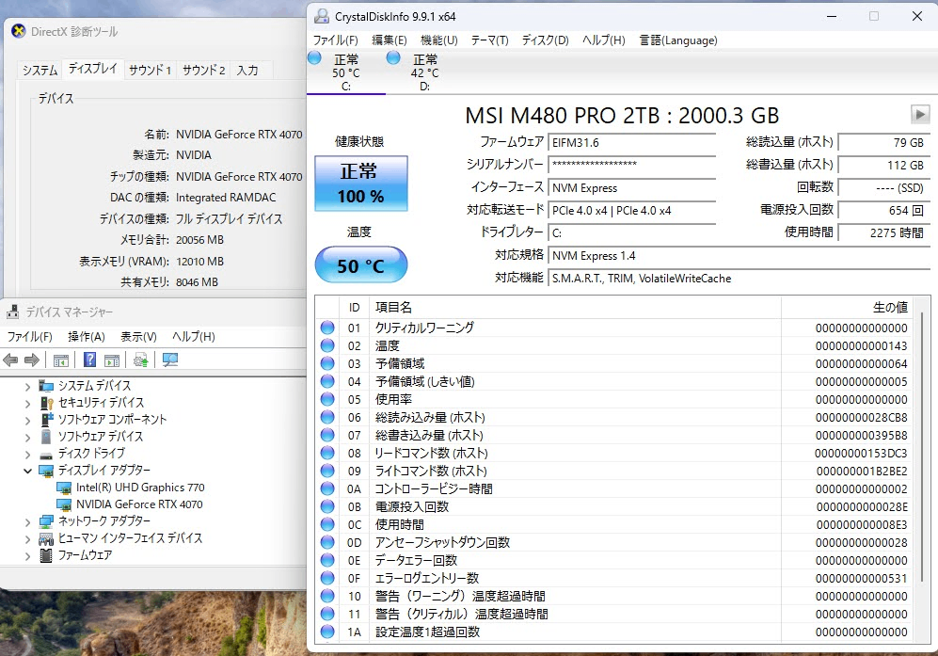Click the CrystalDiskInfo app icon in title bar
This screenshot has height=656, width=938.
pos(321,16)
